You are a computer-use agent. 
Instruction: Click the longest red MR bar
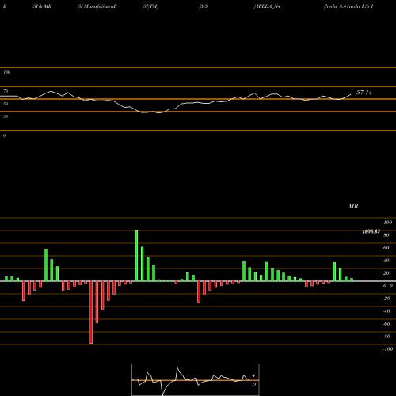[x=91, y=312]
